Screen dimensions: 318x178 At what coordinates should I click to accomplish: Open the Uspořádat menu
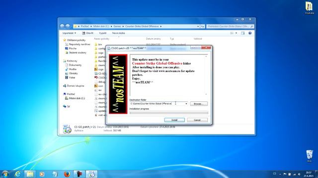point(69,33)
